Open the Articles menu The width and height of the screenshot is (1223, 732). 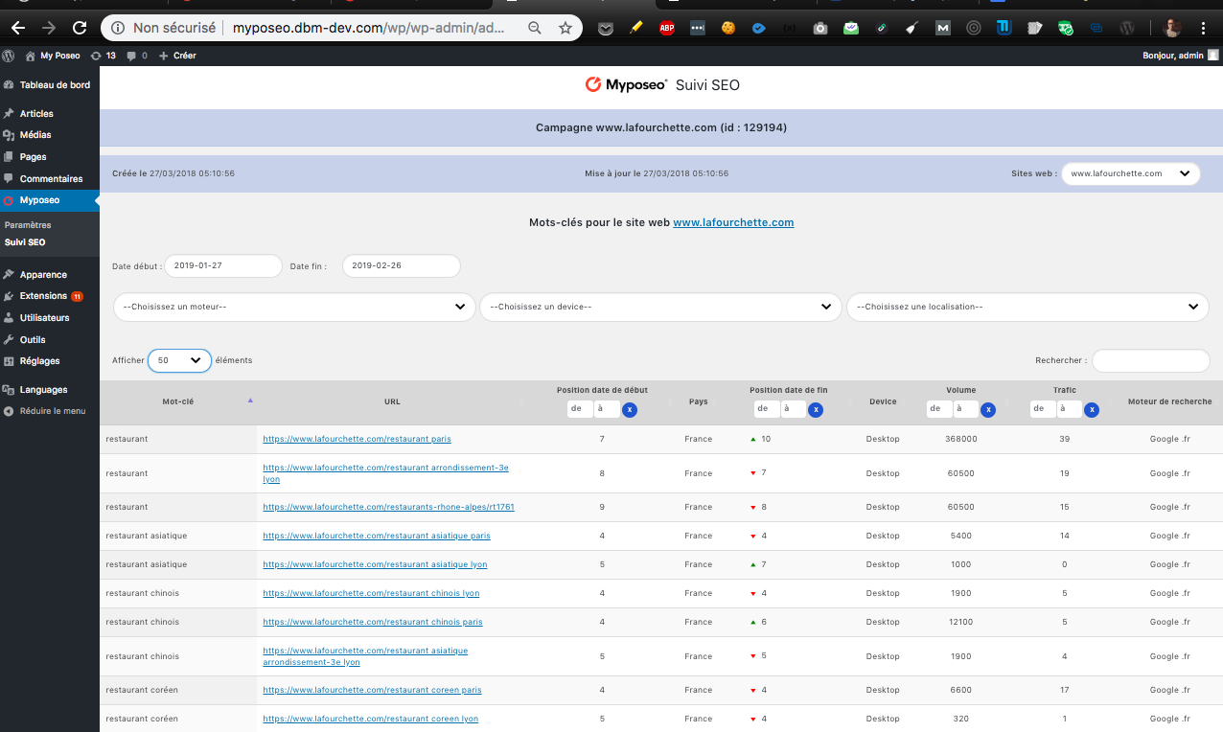coord(49,113)
